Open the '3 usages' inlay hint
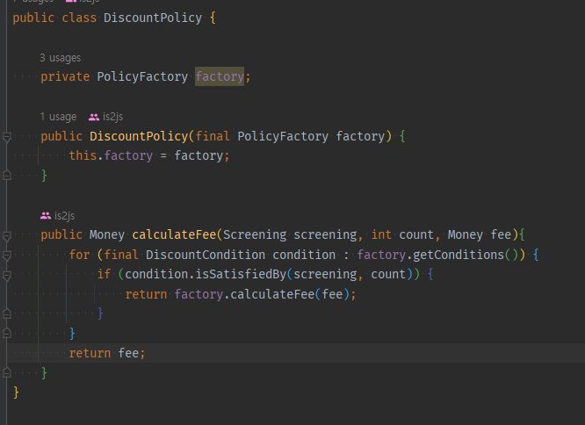The height and width of the screenshot is (425, 585). coord(60,58)
